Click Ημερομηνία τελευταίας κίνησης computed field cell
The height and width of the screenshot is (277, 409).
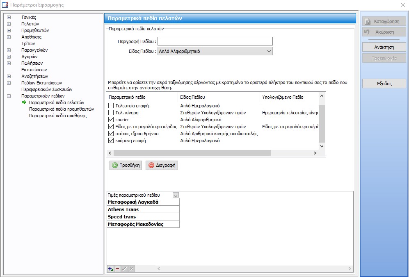pyautogui.click(x=290, y=113)
